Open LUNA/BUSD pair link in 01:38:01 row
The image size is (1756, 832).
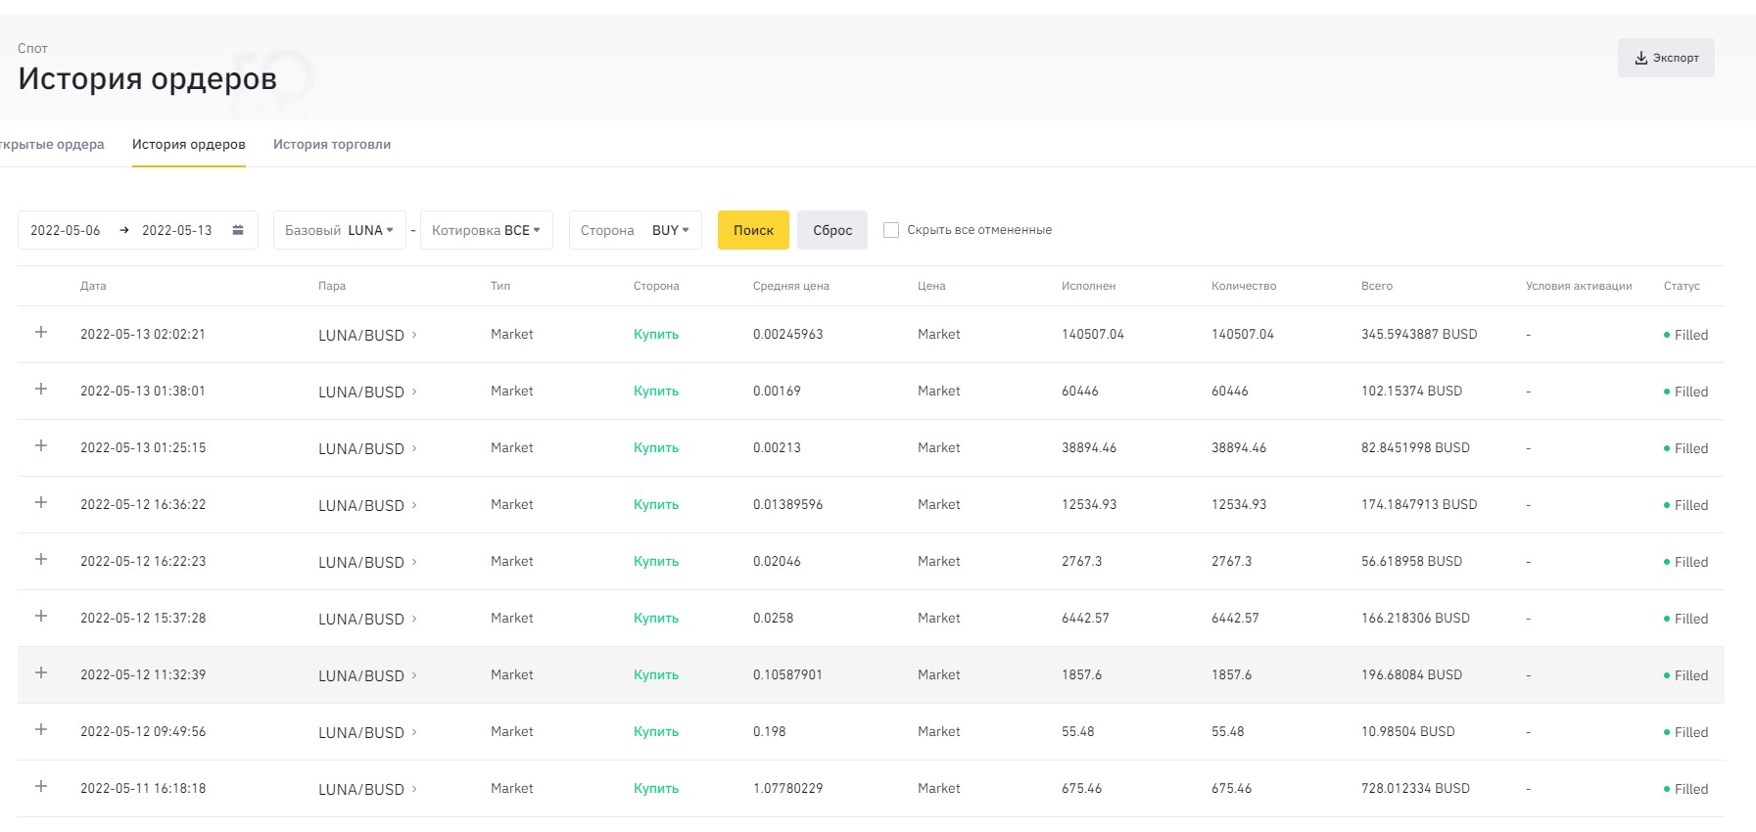(x=367, y=392)
